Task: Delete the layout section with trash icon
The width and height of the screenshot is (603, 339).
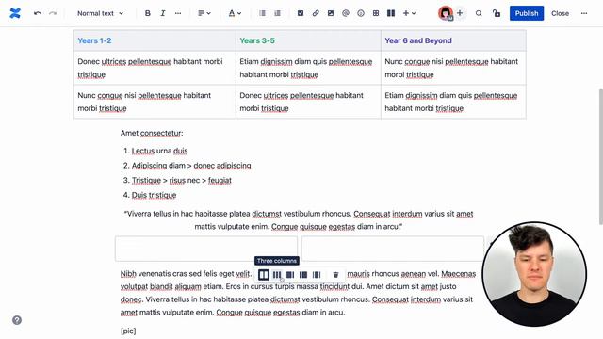Action: click(x=335, y=274)
